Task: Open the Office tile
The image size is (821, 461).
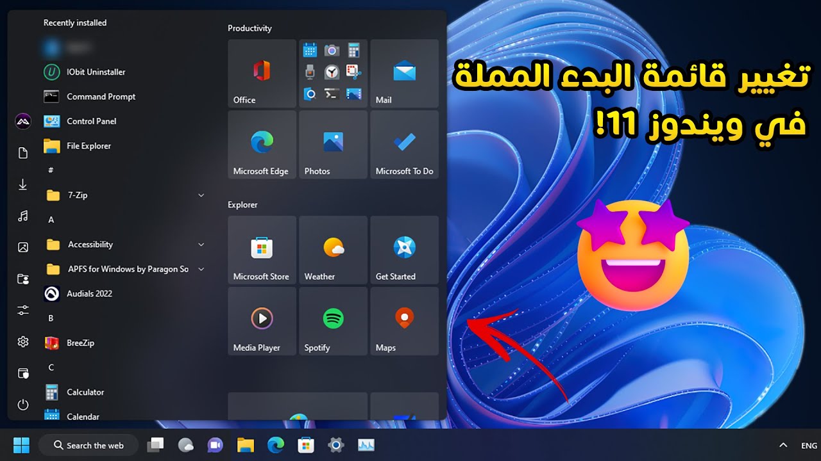Action: click(262, 73)
